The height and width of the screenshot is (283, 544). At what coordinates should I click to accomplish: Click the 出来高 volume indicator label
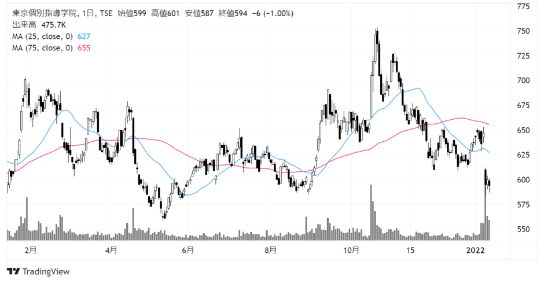point(23,25)
